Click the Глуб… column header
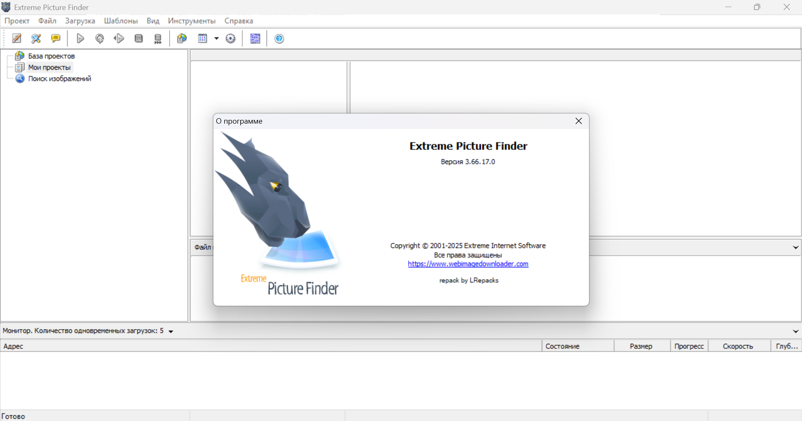Image resolution: width=802 pixels, height=421 pixels. tap(786, 346)
